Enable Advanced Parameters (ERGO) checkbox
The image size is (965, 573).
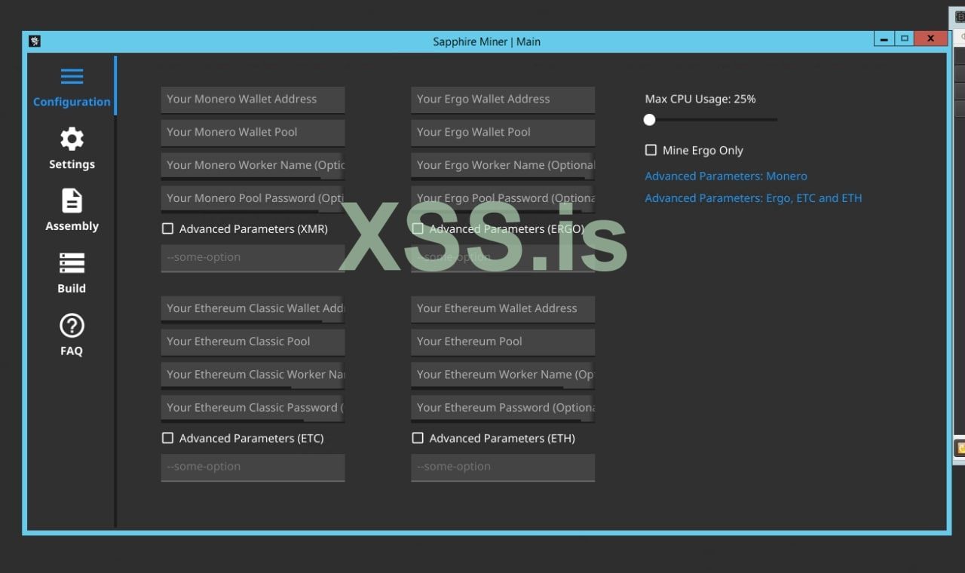[x=418, y=228]
